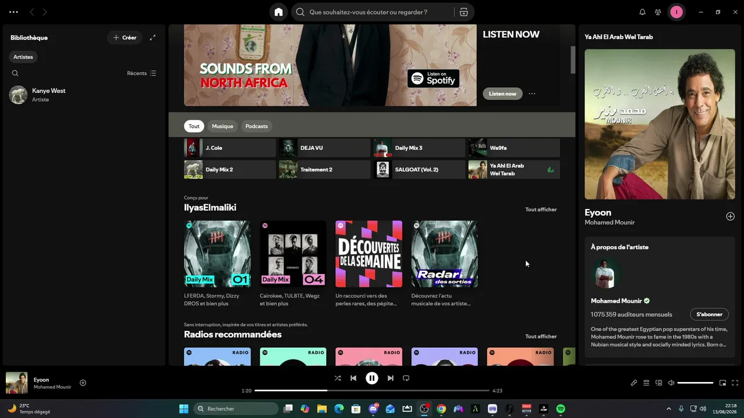Open the SALGOAT (Vol. 2) tile
Screen dimensions: 744x418
[x=420, y=170]
